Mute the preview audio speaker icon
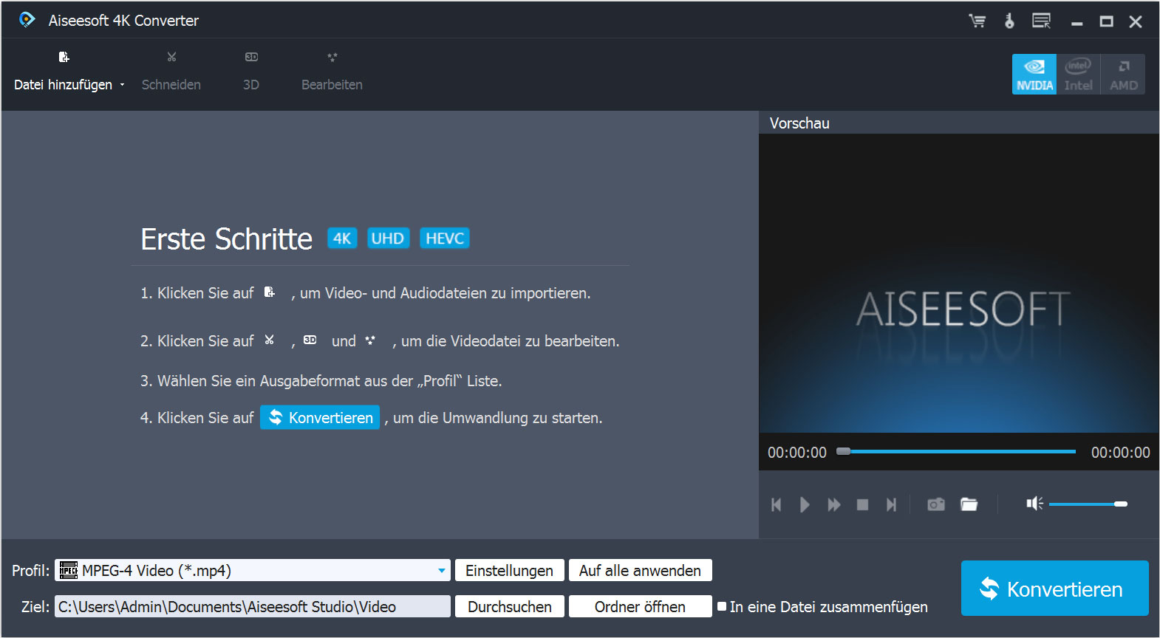This screenshot has width=1160, height=638. [x=1034, y=504]
